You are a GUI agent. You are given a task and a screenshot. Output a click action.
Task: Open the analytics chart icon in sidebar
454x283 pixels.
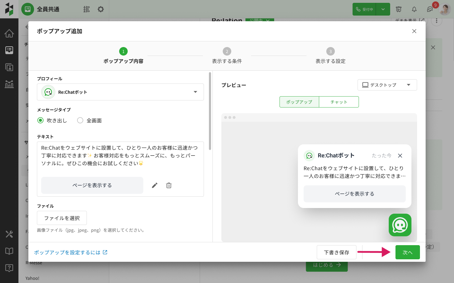9,84
